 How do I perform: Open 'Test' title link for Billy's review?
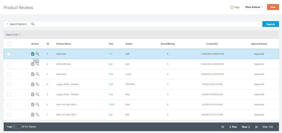click(x=111, y=94)
